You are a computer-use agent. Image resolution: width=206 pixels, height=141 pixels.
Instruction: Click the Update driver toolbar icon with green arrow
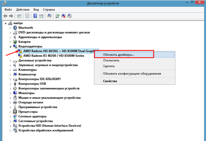click(x=57, y=16)
